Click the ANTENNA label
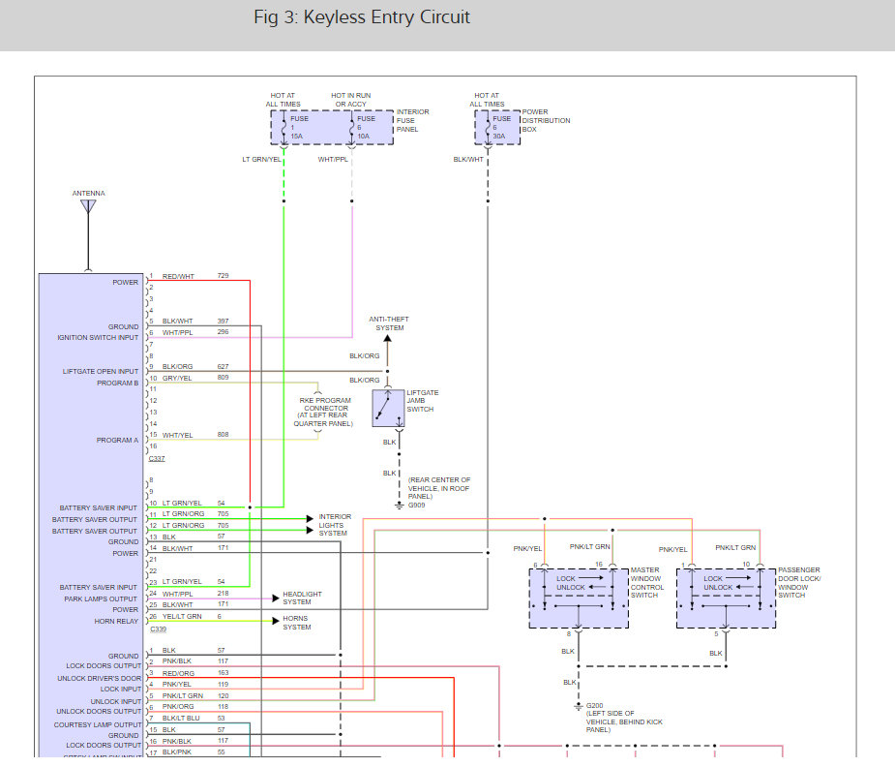 pos(88,193)
